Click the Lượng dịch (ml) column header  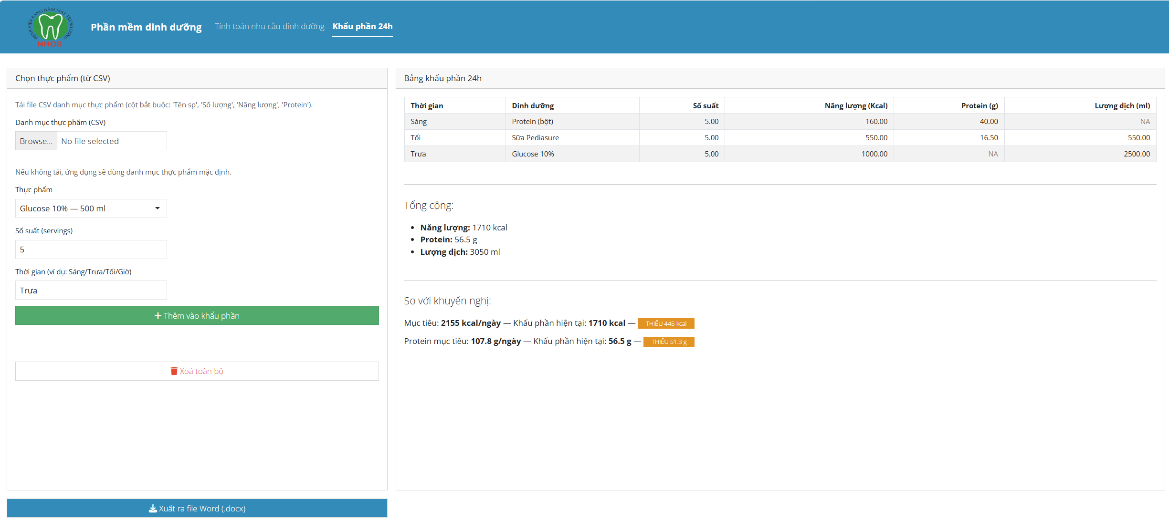click(1122, 105)
